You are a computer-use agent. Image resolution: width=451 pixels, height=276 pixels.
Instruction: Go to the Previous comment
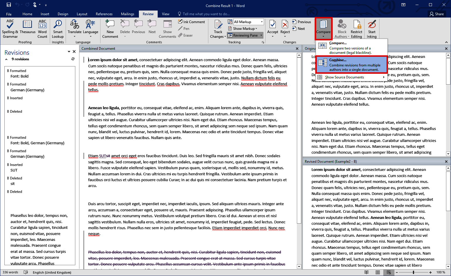coord(138,27)
